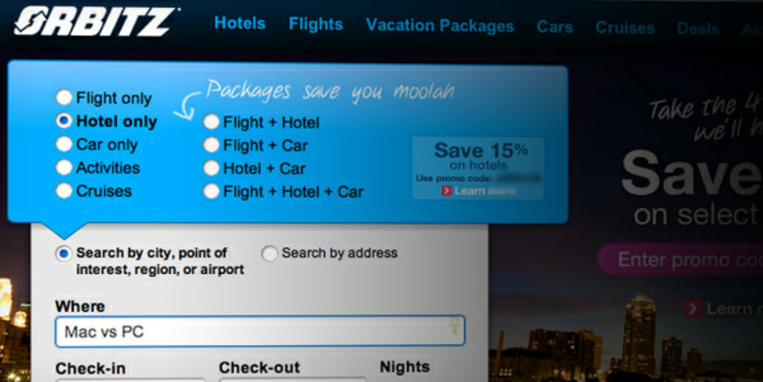Open Vacation Packages in the top navigation
763x382 pixels.
(x=440, y=26)
